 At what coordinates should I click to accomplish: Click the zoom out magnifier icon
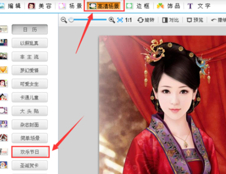[x=64, y=20]
